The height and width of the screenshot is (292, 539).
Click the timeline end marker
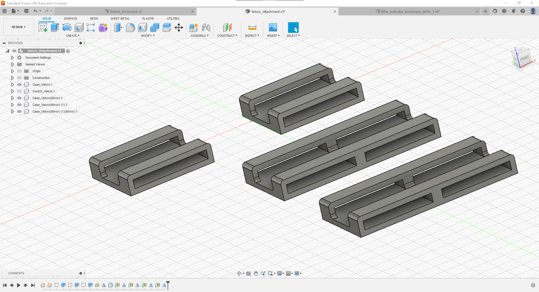pos(168,284)
